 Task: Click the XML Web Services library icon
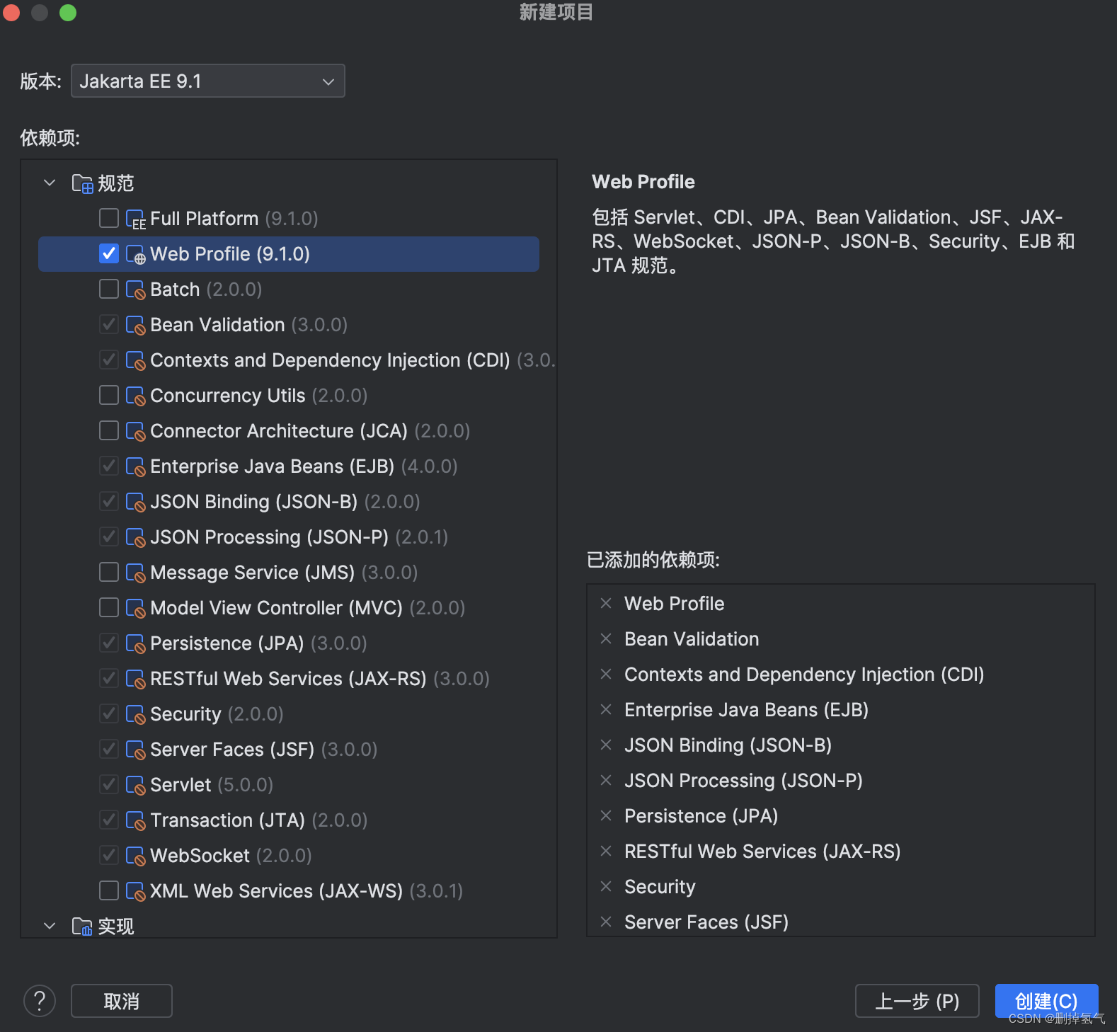coord(136,892)
